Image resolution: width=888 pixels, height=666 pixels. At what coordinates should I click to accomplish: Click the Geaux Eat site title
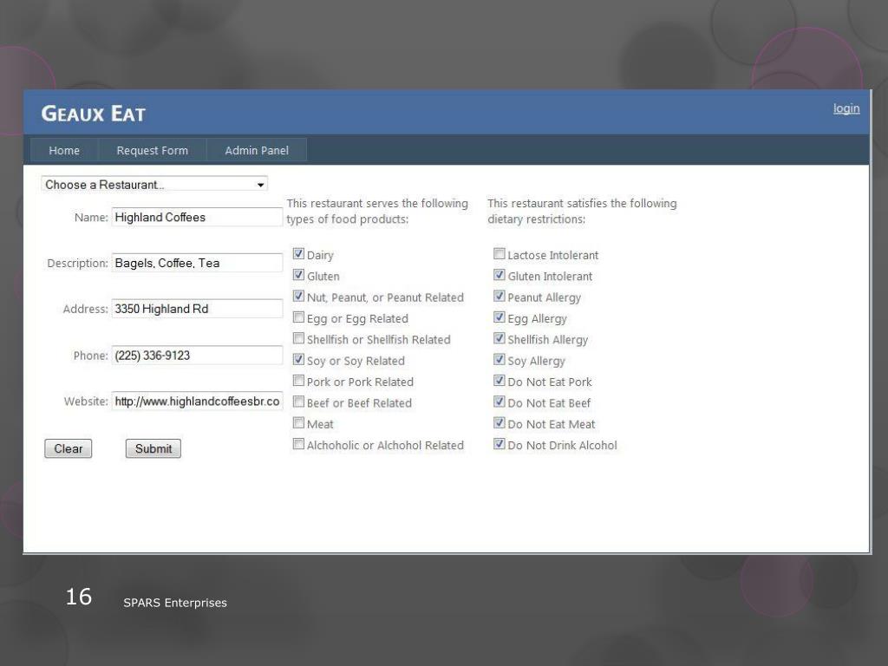(x=94, y=114)
